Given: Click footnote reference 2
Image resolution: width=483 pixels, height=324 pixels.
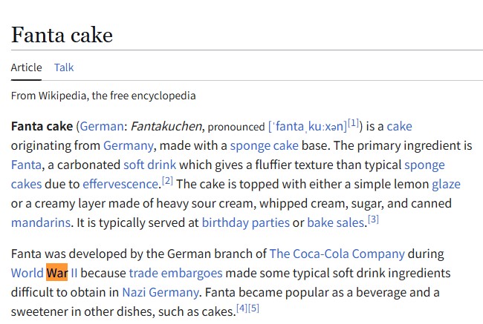Looking at the screenshot, I should coord(167,181).
